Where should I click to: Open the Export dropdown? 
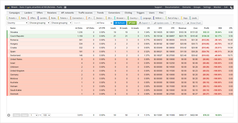coord(144,23)
